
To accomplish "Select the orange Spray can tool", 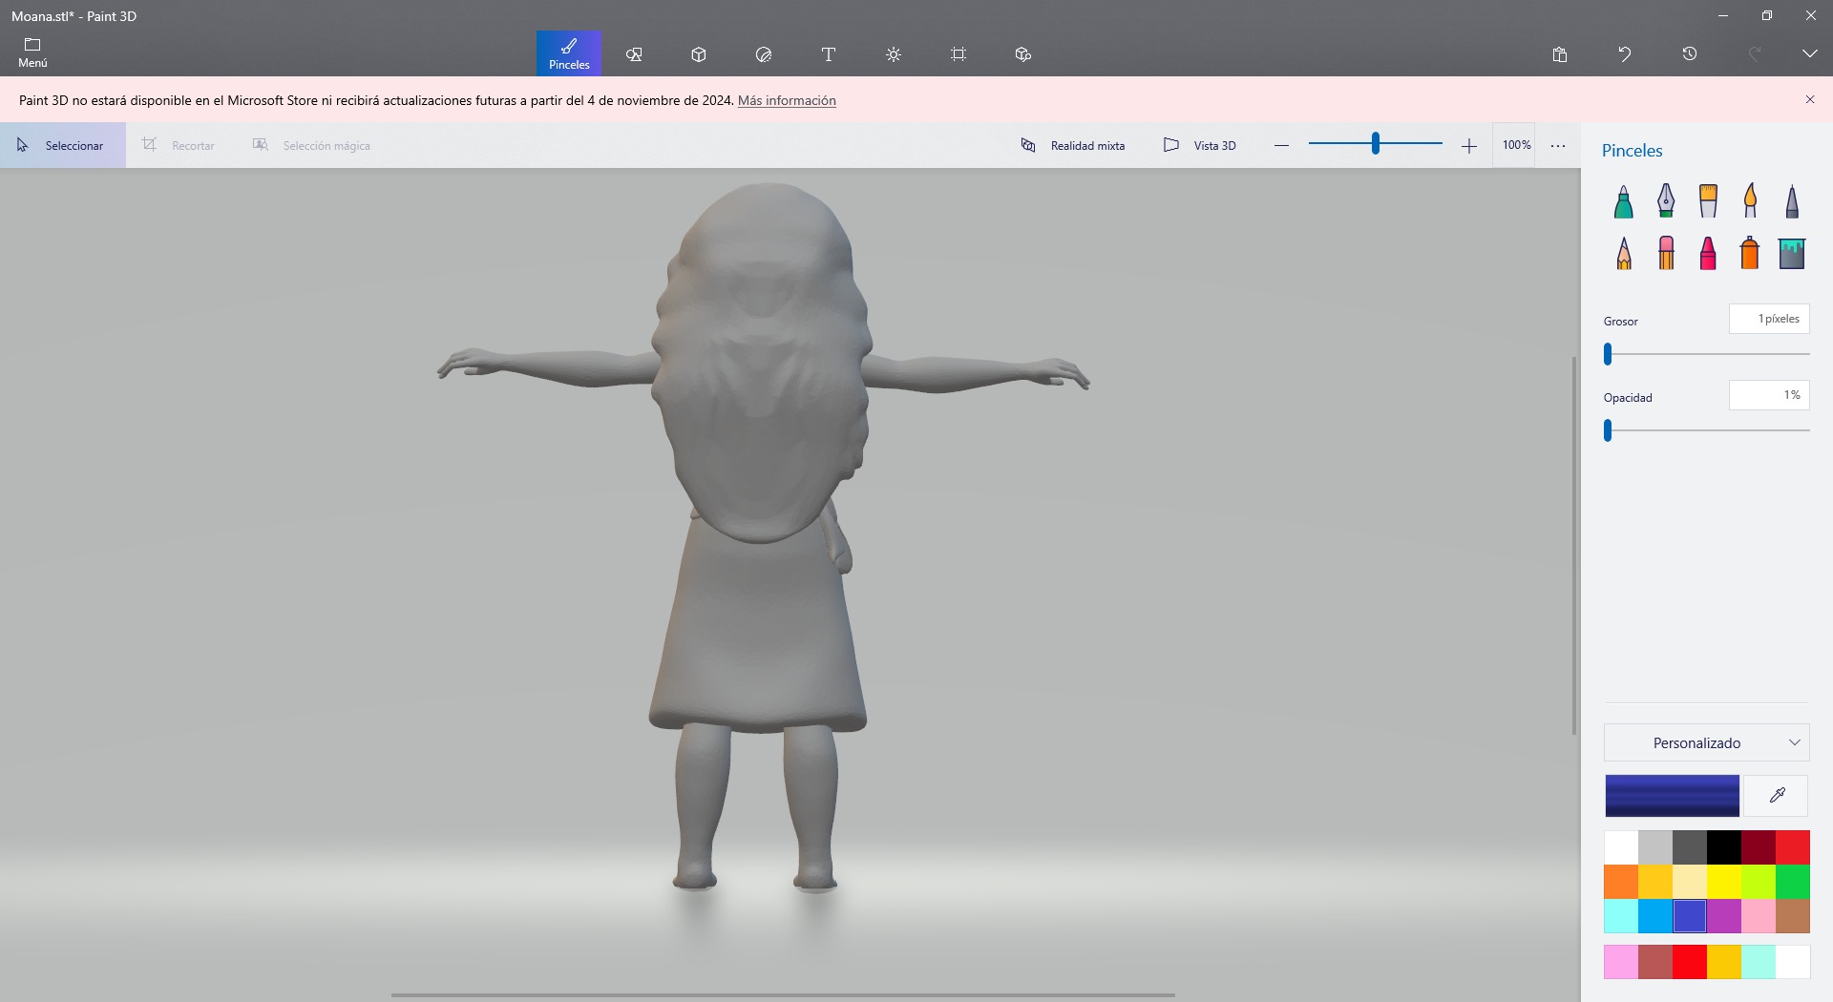I will (1750, 253).
